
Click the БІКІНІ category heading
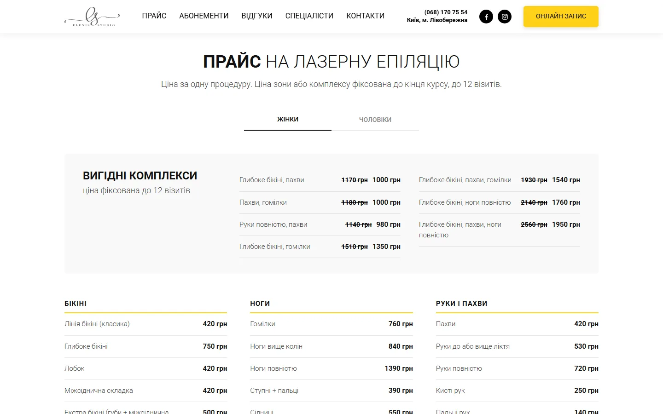click(x=76, y=304)
